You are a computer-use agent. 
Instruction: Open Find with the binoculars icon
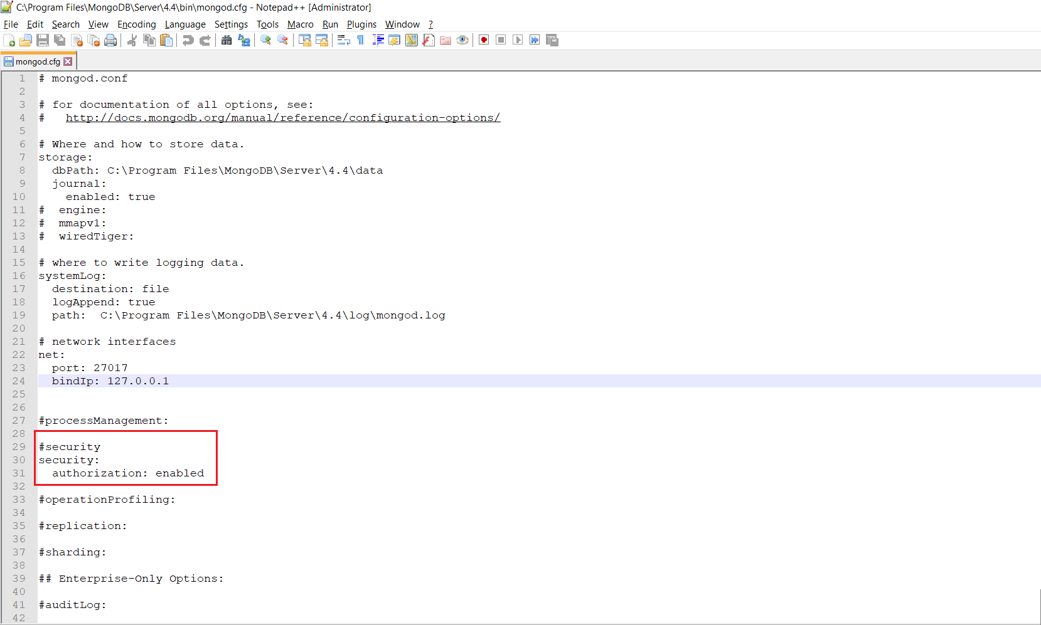227,40
